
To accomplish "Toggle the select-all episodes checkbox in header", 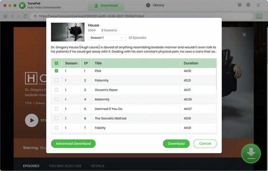I will tap(56, 63).
